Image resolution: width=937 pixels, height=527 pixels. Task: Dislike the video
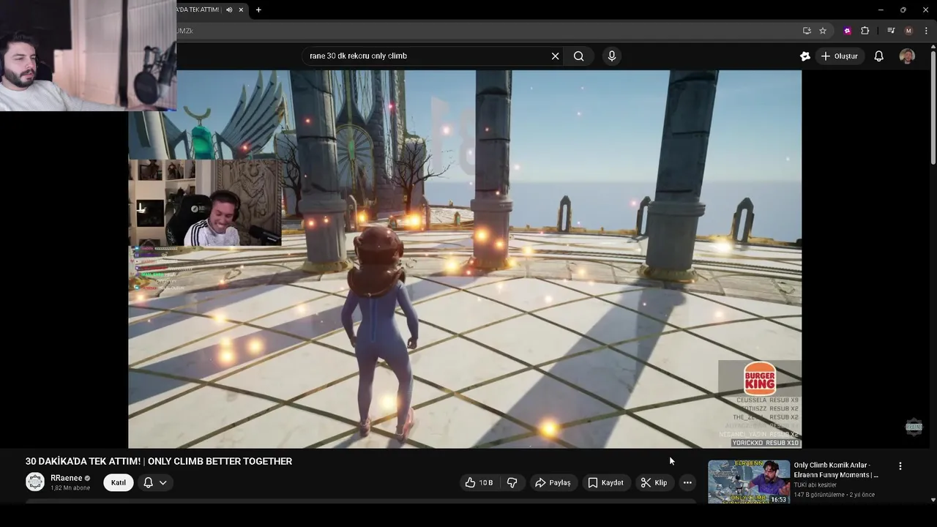point(512,482)
